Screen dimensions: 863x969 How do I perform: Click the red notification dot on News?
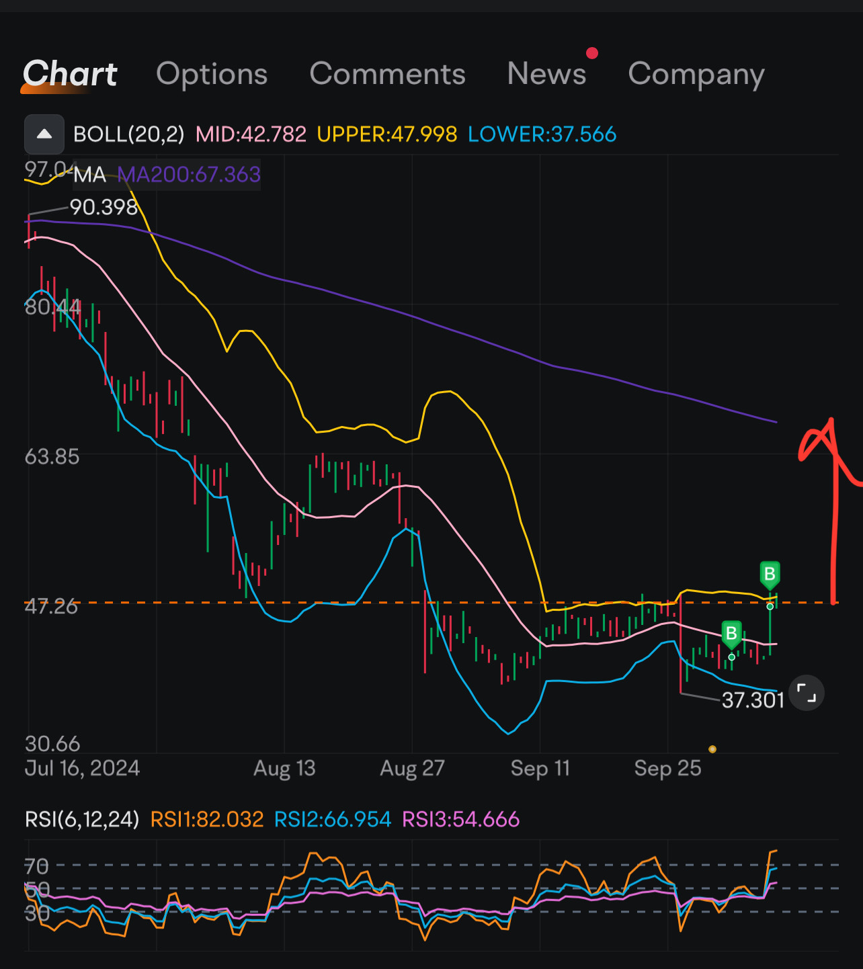[592, 53]
